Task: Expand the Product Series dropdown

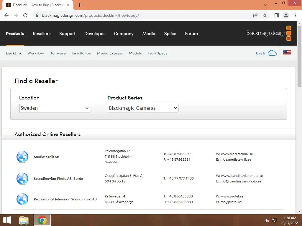Action: pyautogui.click(x=143, y=108)
